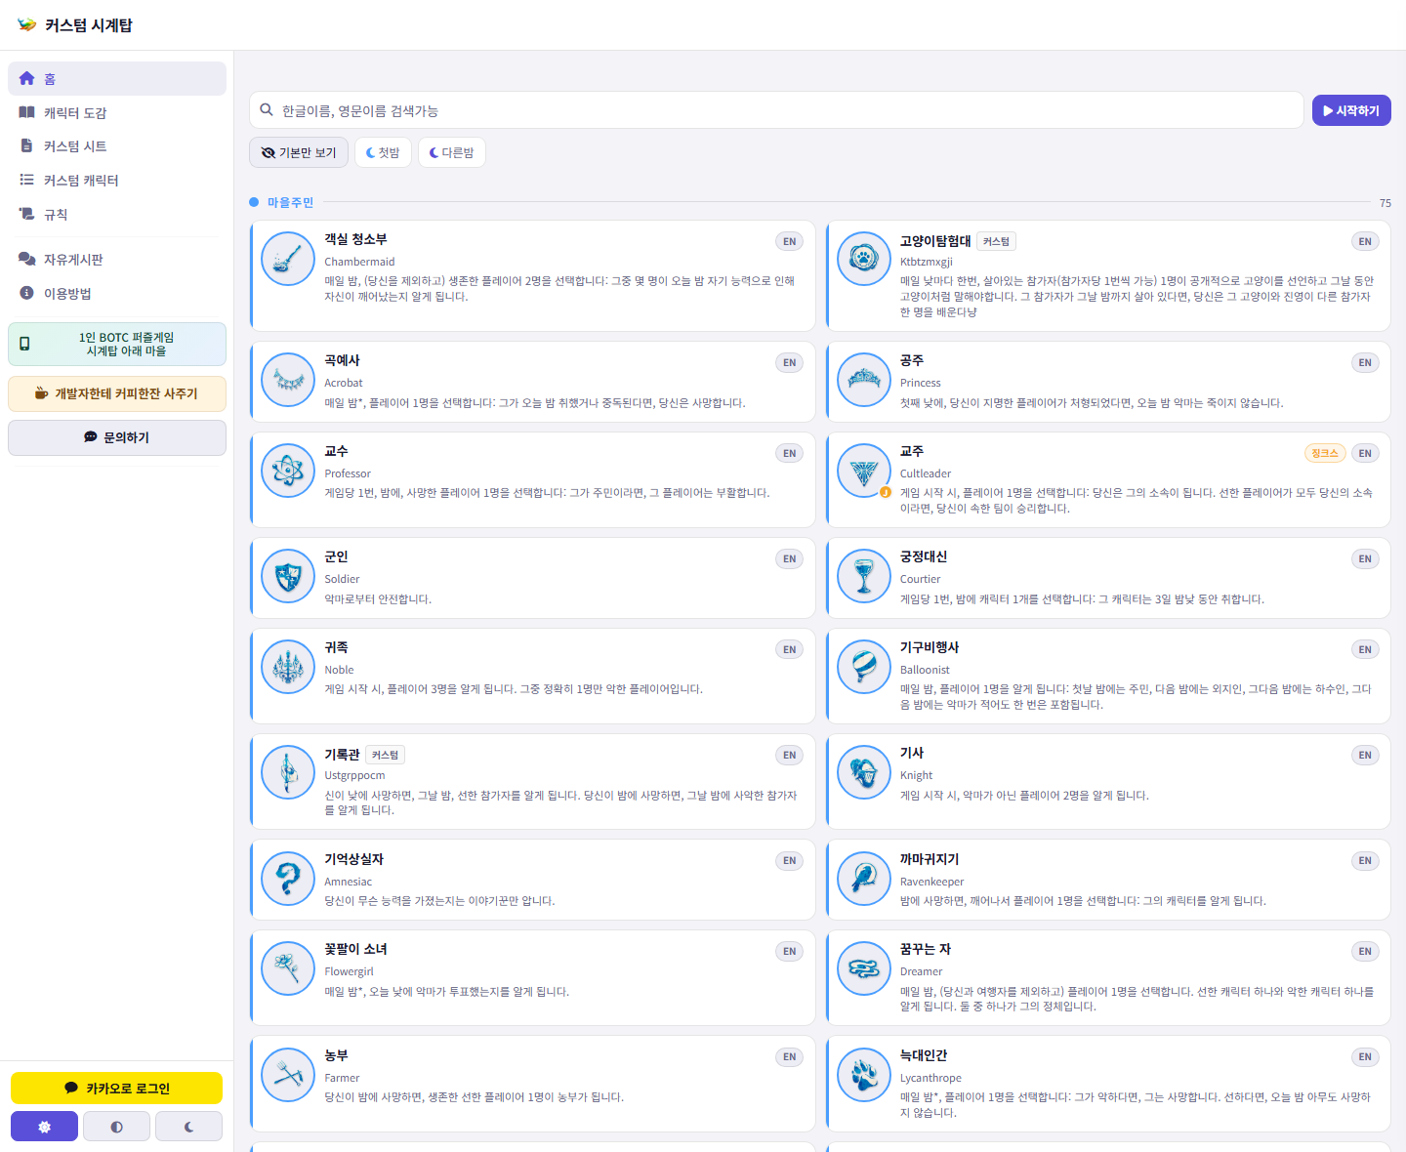The image size is (1406, 1152).
Task: Select the half-contrast theme button
Action: [x=116, y=1127]
